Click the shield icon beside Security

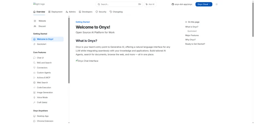pyautogui.click(x=96, y=12)
